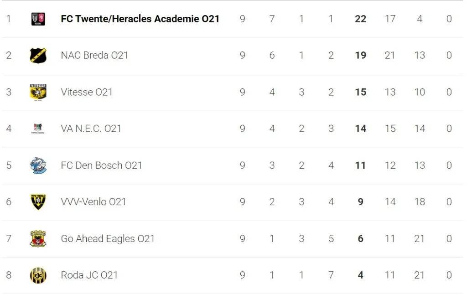Open the NAC Breda O21 team link
Viewport: 467px width, 294px height.
pyautogui.click(x=94, y=55)
